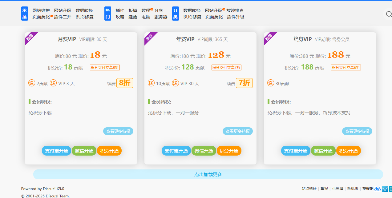Show more privileges for 年费VIP
Image resolution: width=392 pixels, height=198 pixels.
coord(237,131)
